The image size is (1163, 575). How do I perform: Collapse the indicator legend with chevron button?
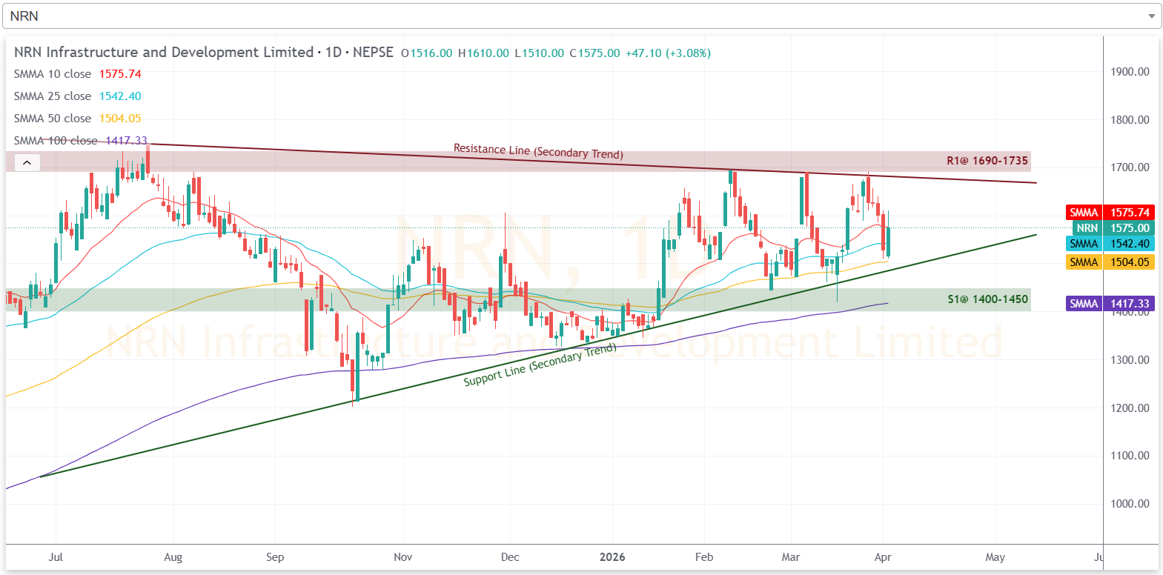click(27, 163)
